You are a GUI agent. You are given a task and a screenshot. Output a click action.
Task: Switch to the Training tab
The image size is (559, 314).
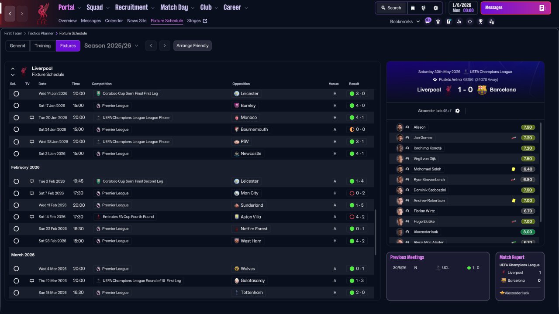43,46
